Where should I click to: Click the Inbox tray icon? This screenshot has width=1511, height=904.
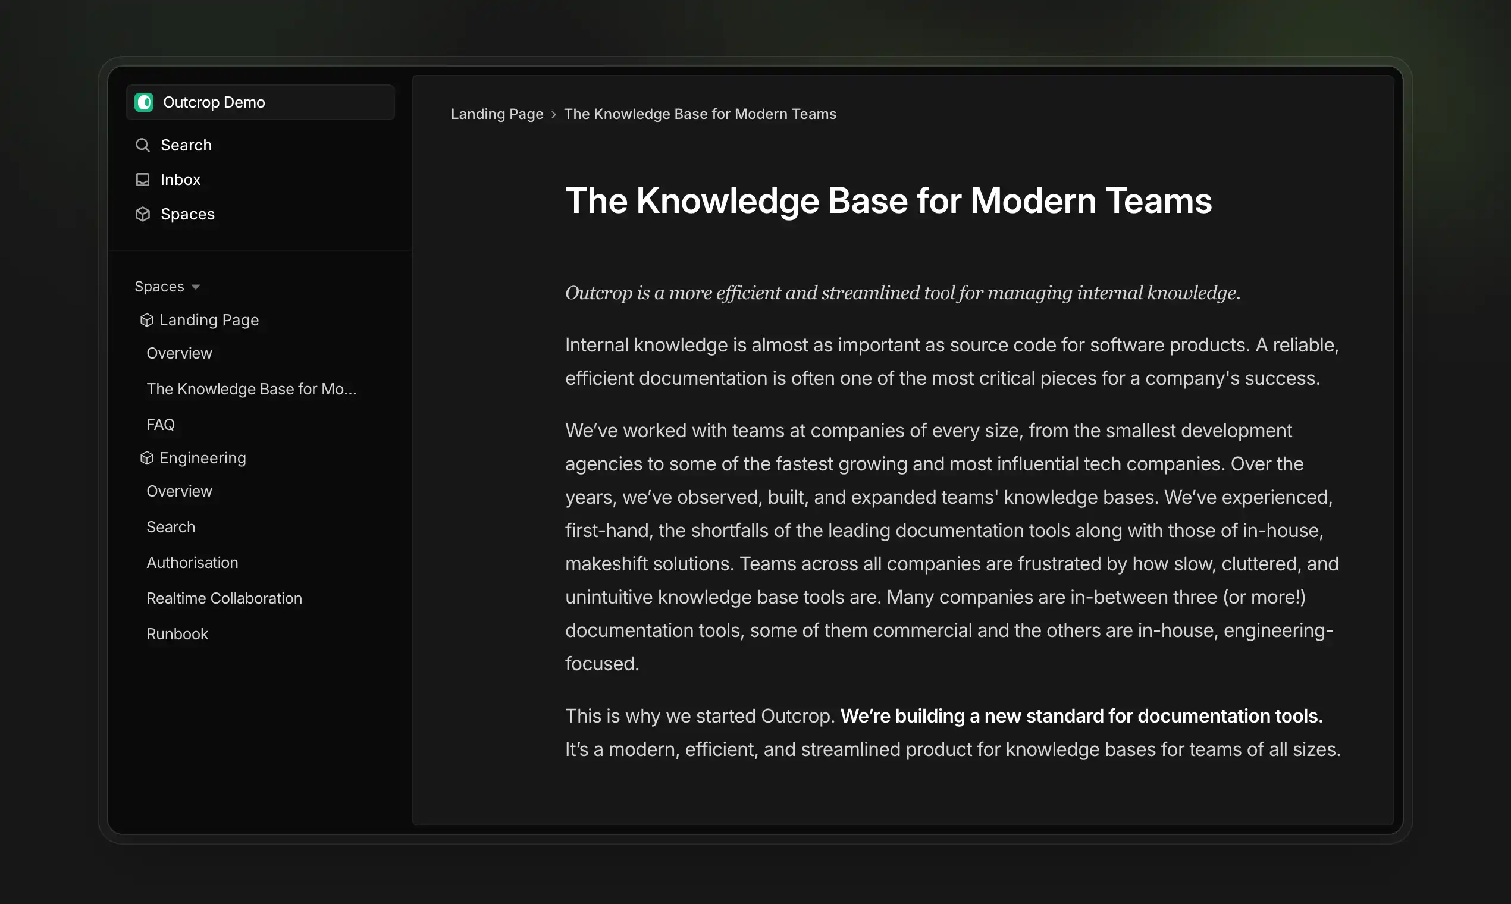pyautogui.click(x=143, y=180)
